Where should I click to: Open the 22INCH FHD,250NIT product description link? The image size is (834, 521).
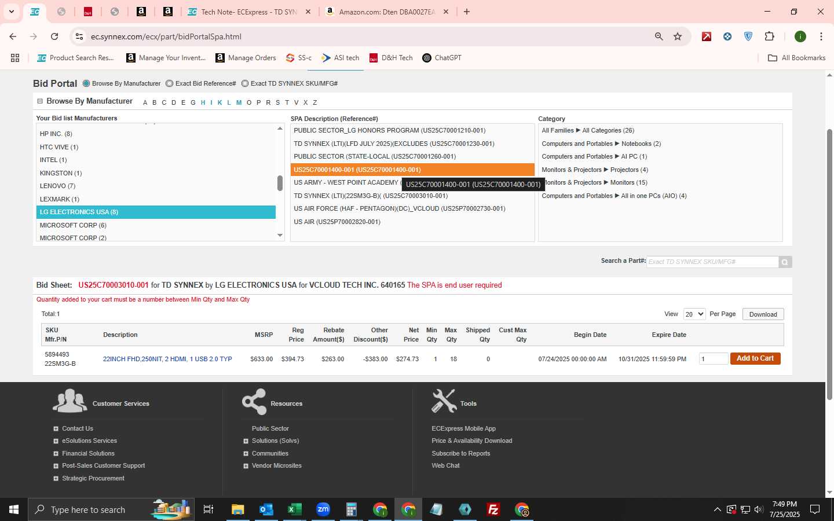coord(167,359)
